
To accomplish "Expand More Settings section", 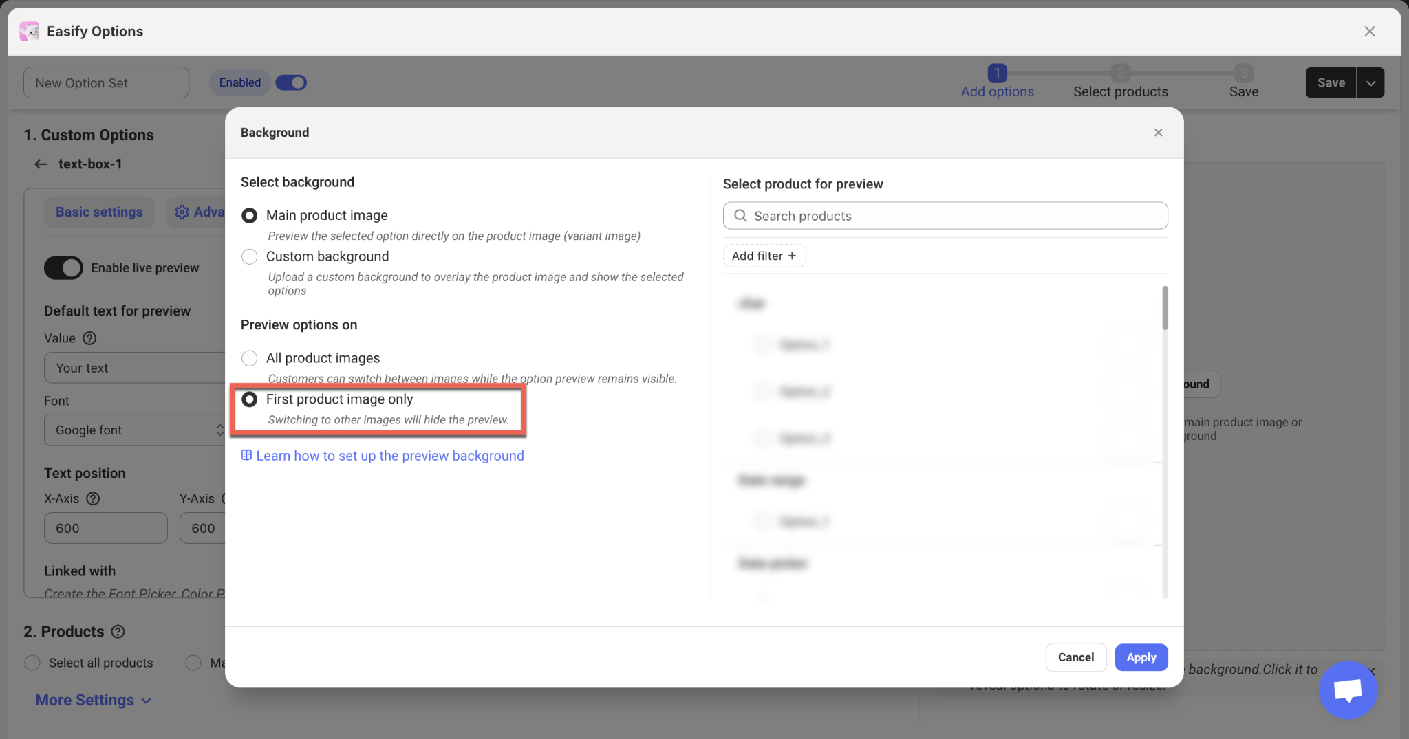I will click(93, 700).
